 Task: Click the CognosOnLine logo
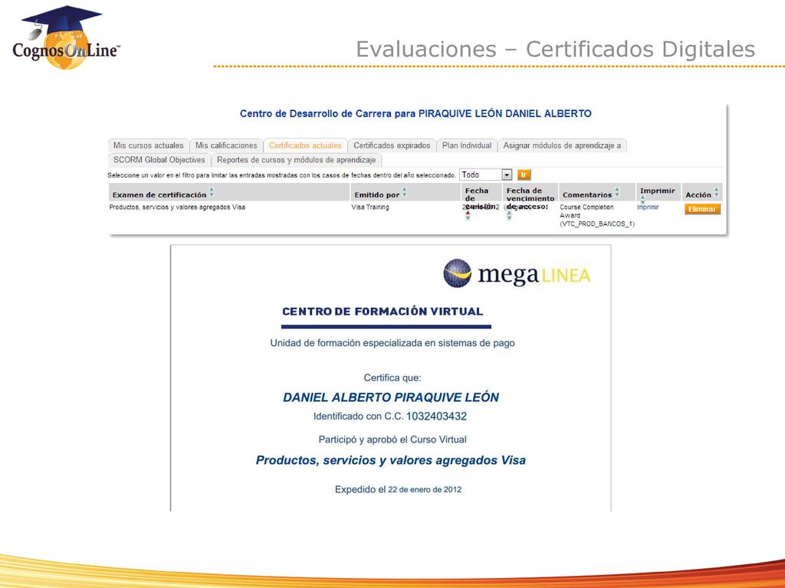pos(66,38)
